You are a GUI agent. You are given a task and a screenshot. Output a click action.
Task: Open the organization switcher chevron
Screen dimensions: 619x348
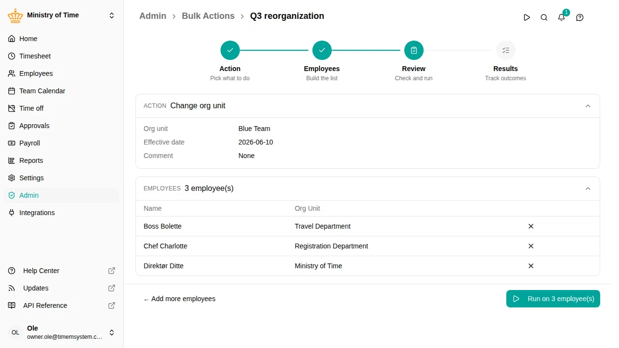[x=112, y=15]
